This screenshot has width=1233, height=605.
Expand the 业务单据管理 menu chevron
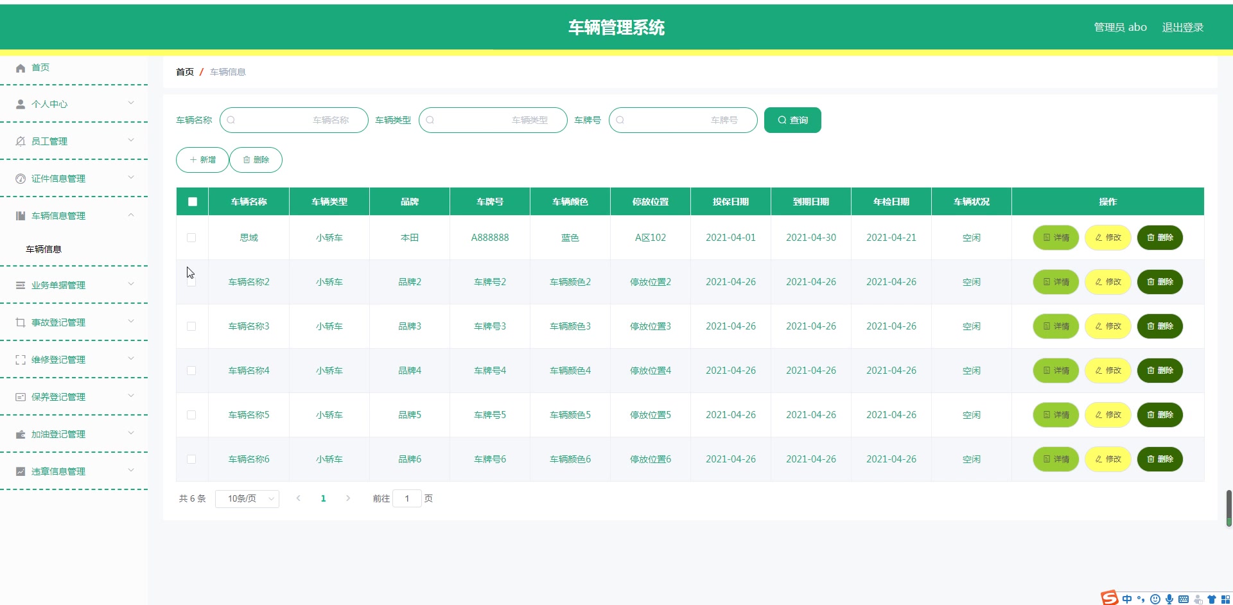pyautogui.click(x=131, y=284)
